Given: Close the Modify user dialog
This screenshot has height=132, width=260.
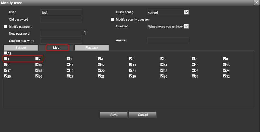Looking at the screenshot, I should coord(256,2).
